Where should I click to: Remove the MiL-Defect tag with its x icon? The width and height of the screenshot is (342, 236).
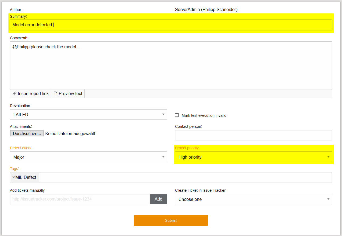point(13,177)
